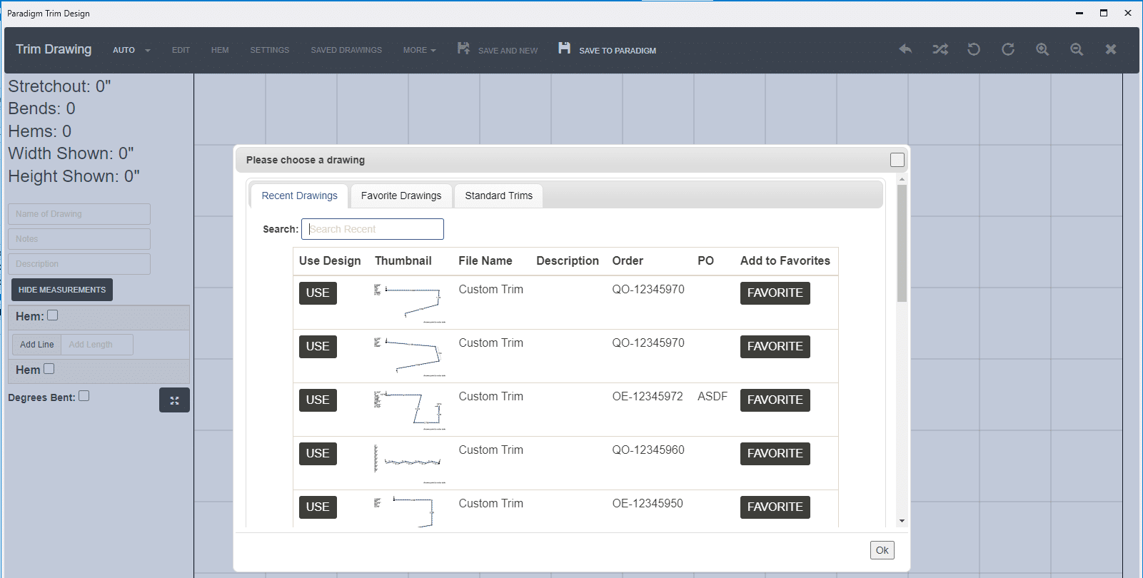Click the rotate counterclockwise icon
1143x578 pixels.
pos(974,49)
